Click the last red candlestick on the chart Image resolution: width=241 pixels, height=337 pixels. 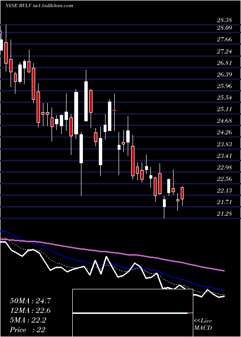[x=182, y=193]
